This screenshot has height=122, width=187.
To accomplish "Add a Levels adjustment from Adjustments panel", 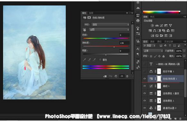I will click(x=157, y=25).
